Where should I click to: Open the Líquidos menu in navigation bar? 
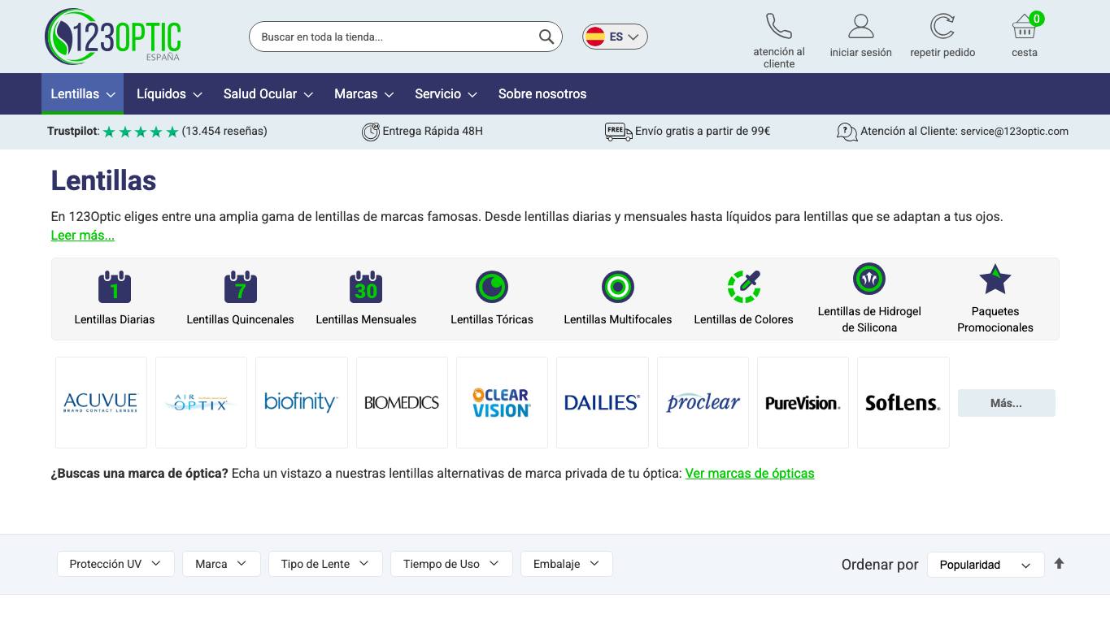pos(169,94)
